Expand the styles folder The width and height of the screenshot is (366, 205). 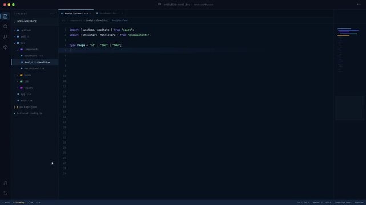click(x=18, y=88)
